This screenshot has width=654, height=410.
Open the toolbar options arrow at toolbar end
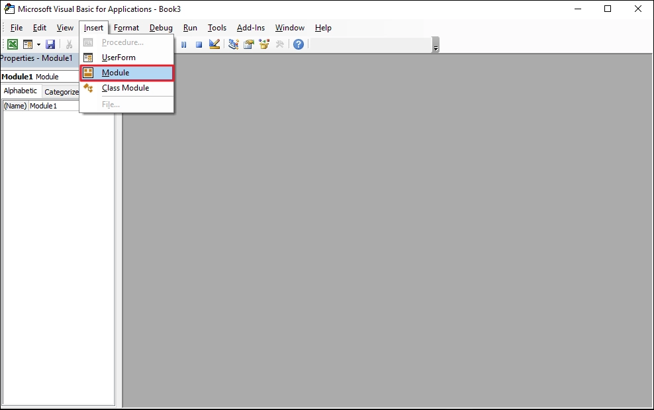tap(436, 48)
